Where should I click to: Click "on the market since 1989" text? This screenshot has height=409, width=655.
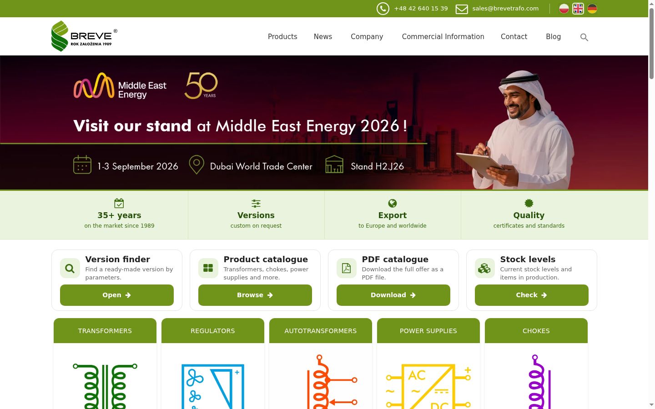tap(119, 226)
